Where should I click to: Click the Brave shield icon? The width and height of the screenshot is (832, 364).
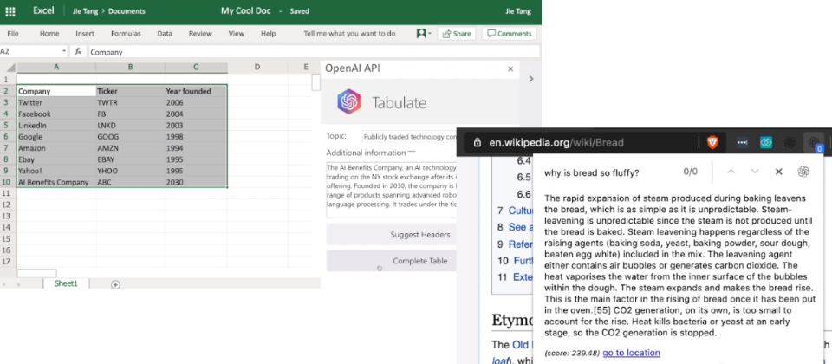pos(712,142)
